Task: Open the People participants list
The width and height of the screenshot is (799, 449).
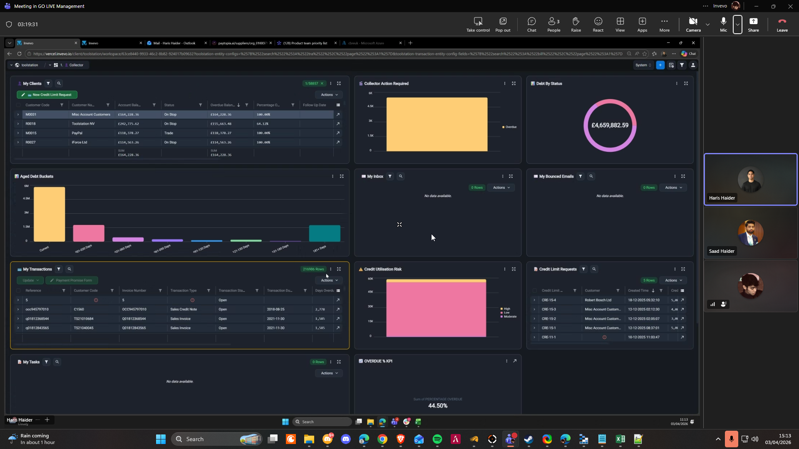Action: (553, 24)
